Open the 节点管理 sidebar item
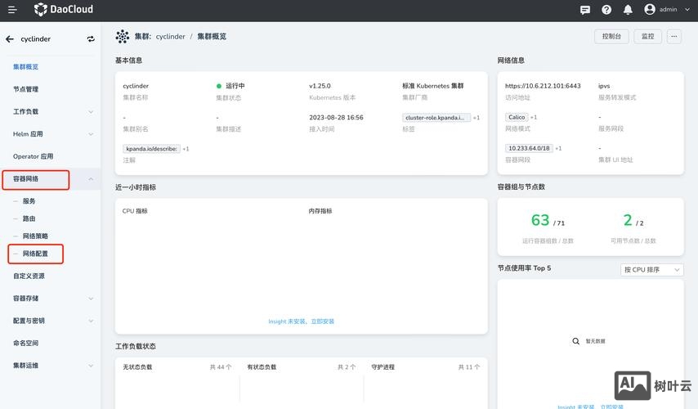This screenshot has width=698, height=409. [x=26, y=89]
